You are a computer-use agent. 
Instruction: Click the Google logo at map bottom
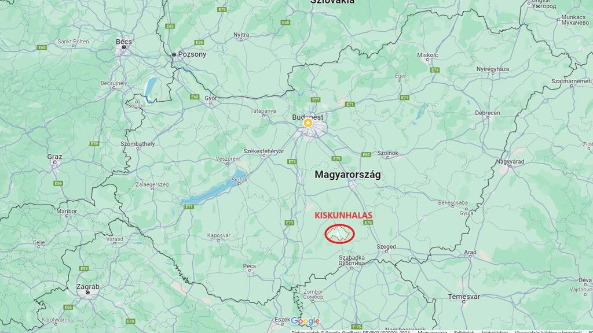point(305,321)
